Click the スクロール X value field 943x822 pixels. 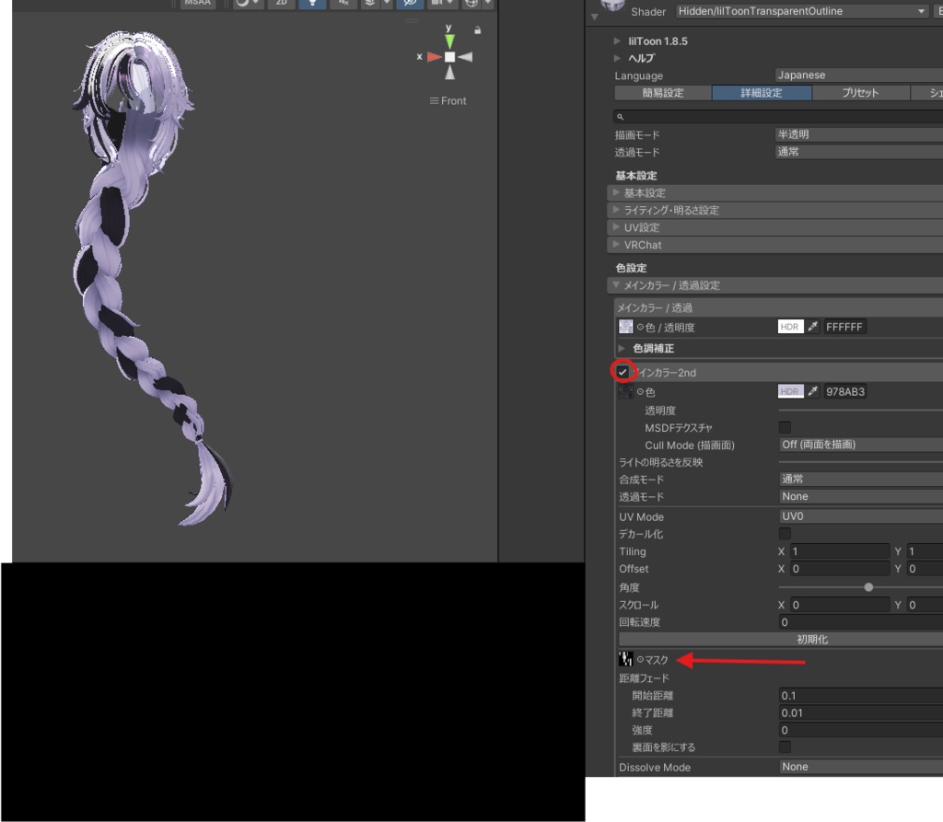point(839,605)
